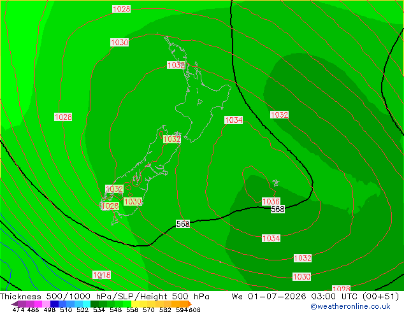Click the 1034 label east of North Island

click(x=233, y=120)
